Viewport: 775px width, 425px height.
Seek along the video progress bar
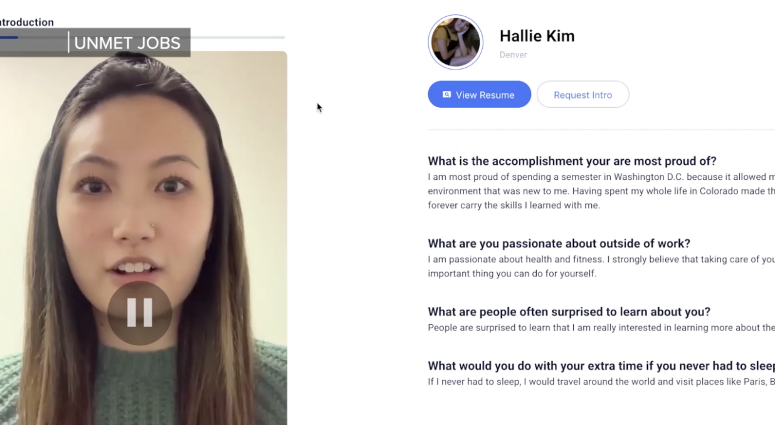tap(142, 38)
